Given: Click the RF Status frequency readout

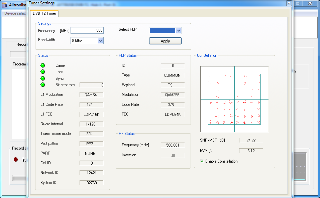Looking at the screenshot, I should pos(173,145).
